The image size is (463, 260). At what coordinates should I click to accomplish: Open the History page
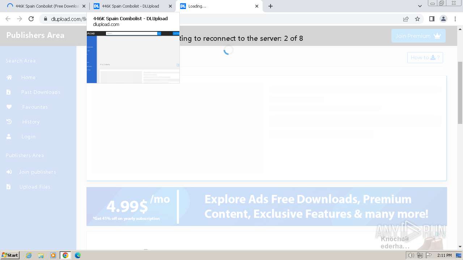coord(31,122)
